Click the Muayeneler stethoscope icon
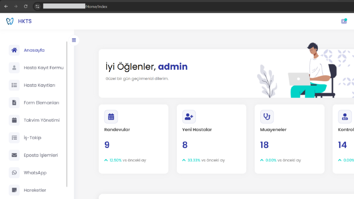 [267, 116]
